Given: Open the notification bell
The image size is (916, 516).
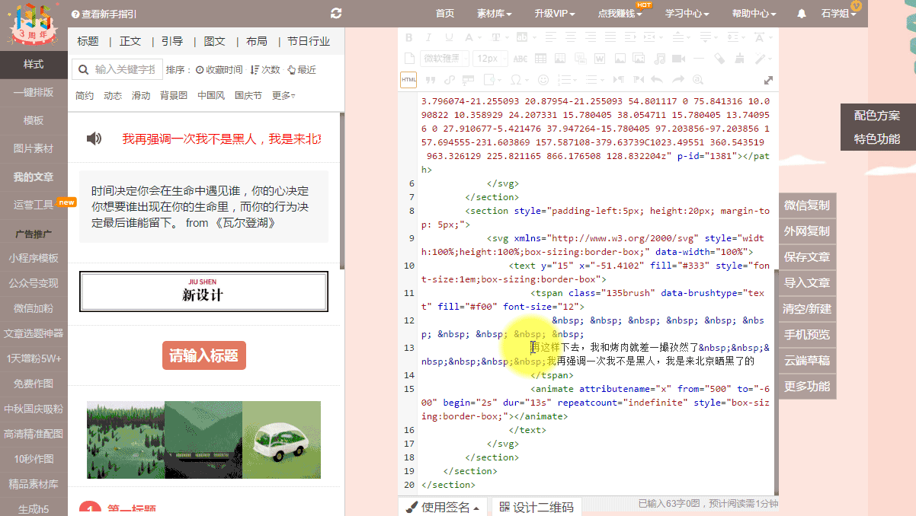Looking at the screenshot, I should coord(802,14).
